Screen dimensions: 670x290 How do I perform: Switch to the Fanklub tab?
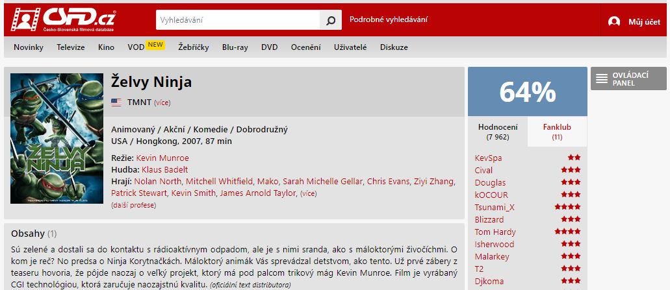click(557, 132)
